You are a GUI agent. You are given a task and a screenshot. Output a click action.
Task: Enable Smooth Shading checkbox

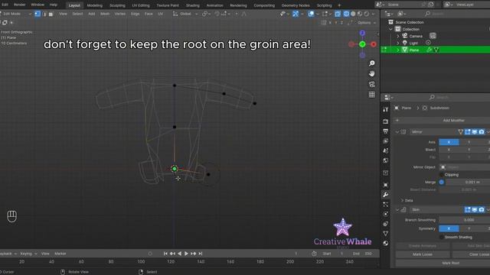click(442, 238)
